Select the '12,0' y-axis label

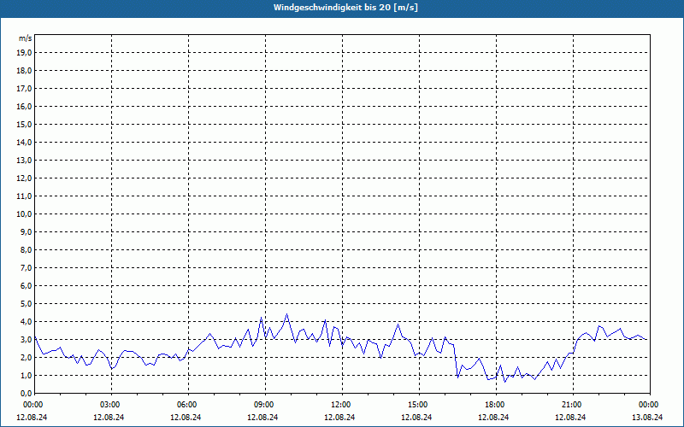24,178
